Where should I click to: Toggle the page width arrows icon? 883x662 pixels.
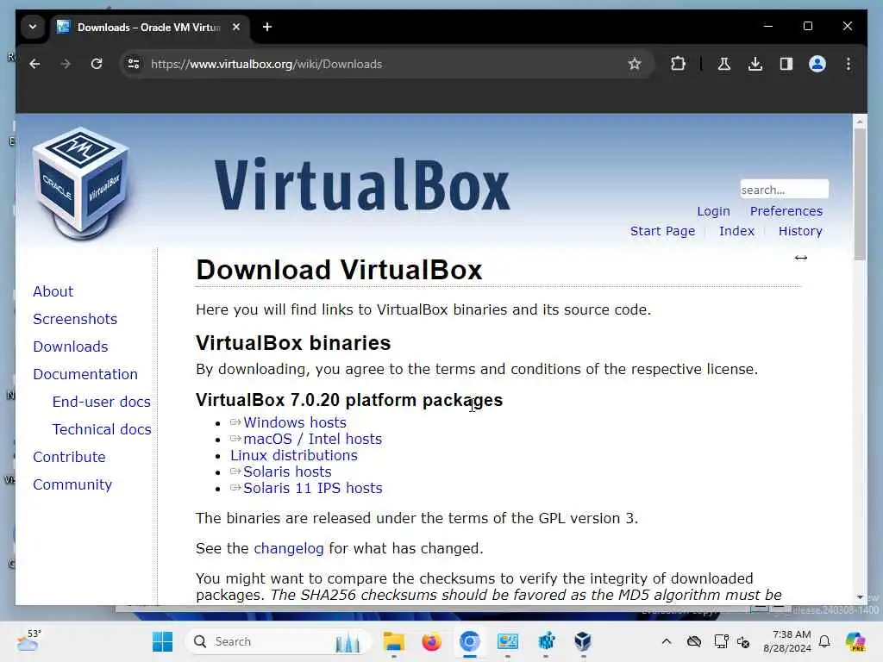(x=801, y=258)
